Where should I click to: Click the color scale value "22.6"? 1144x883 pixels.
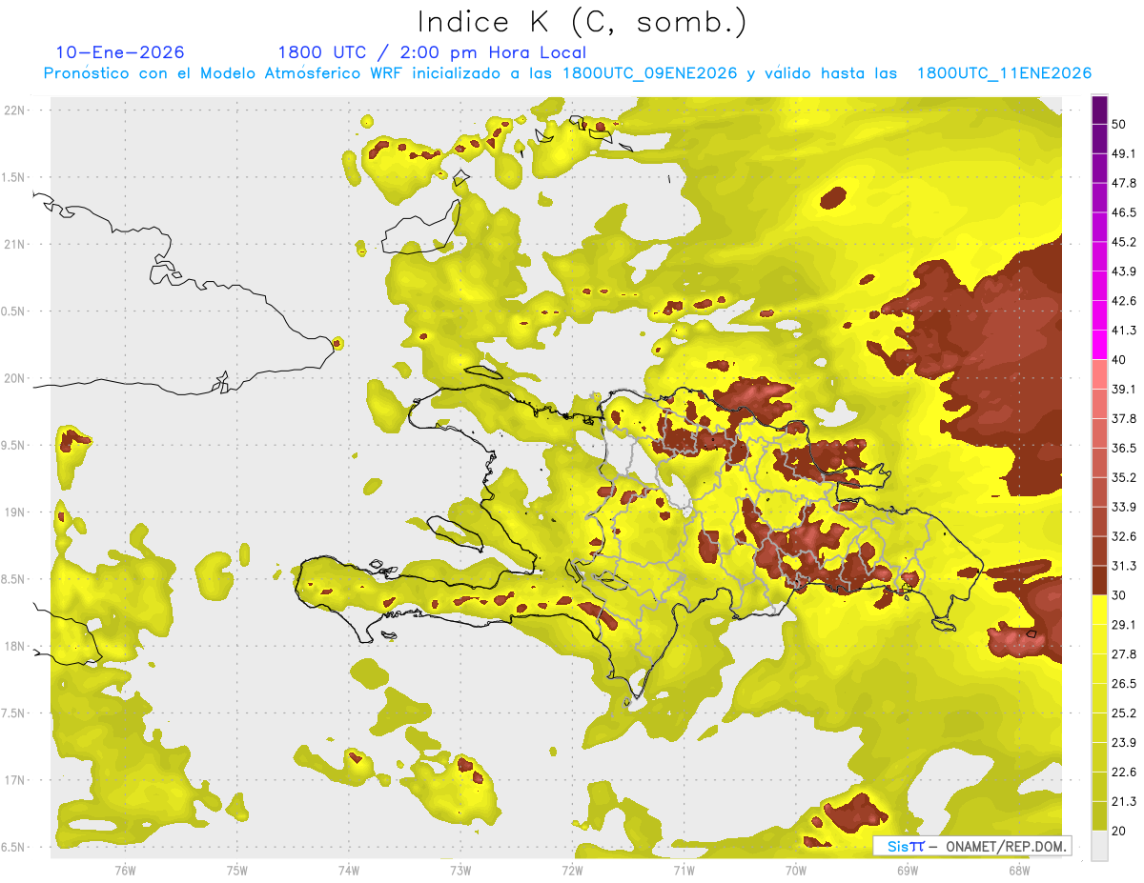point(1125,773)
